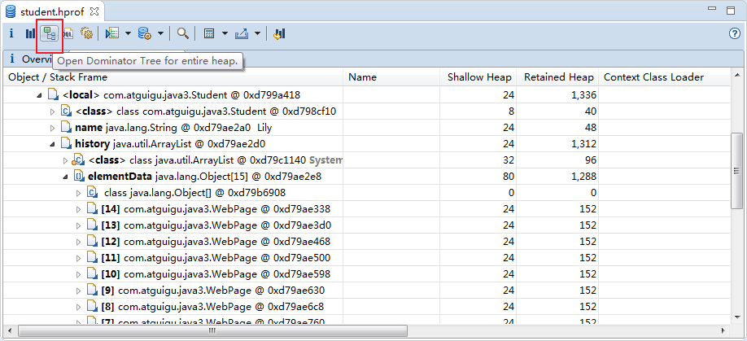This screenshot has width=747, height=341.
Task: Click the calculator grouping icon
Action: coord(208,33)
